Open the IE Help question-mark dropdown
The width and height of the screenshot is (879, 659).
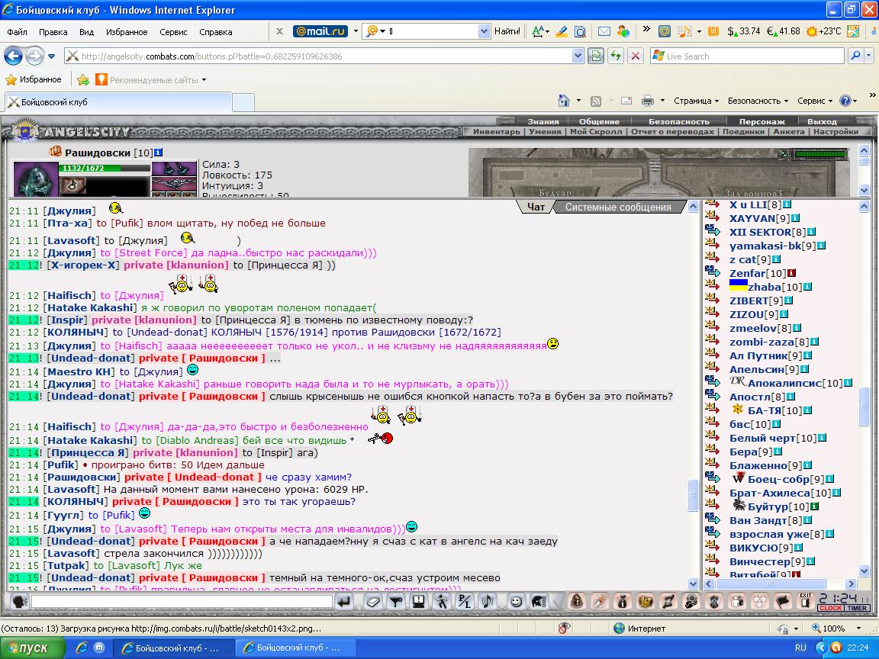(x=848, y=101)
